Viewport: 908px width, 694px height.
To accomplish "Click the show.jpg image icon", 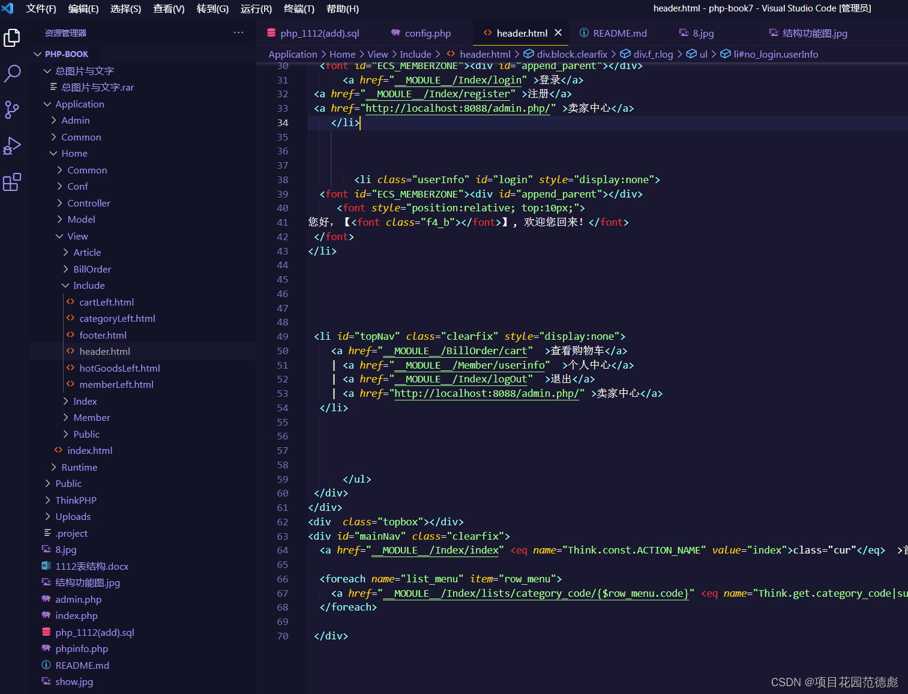I will [46, 681].
